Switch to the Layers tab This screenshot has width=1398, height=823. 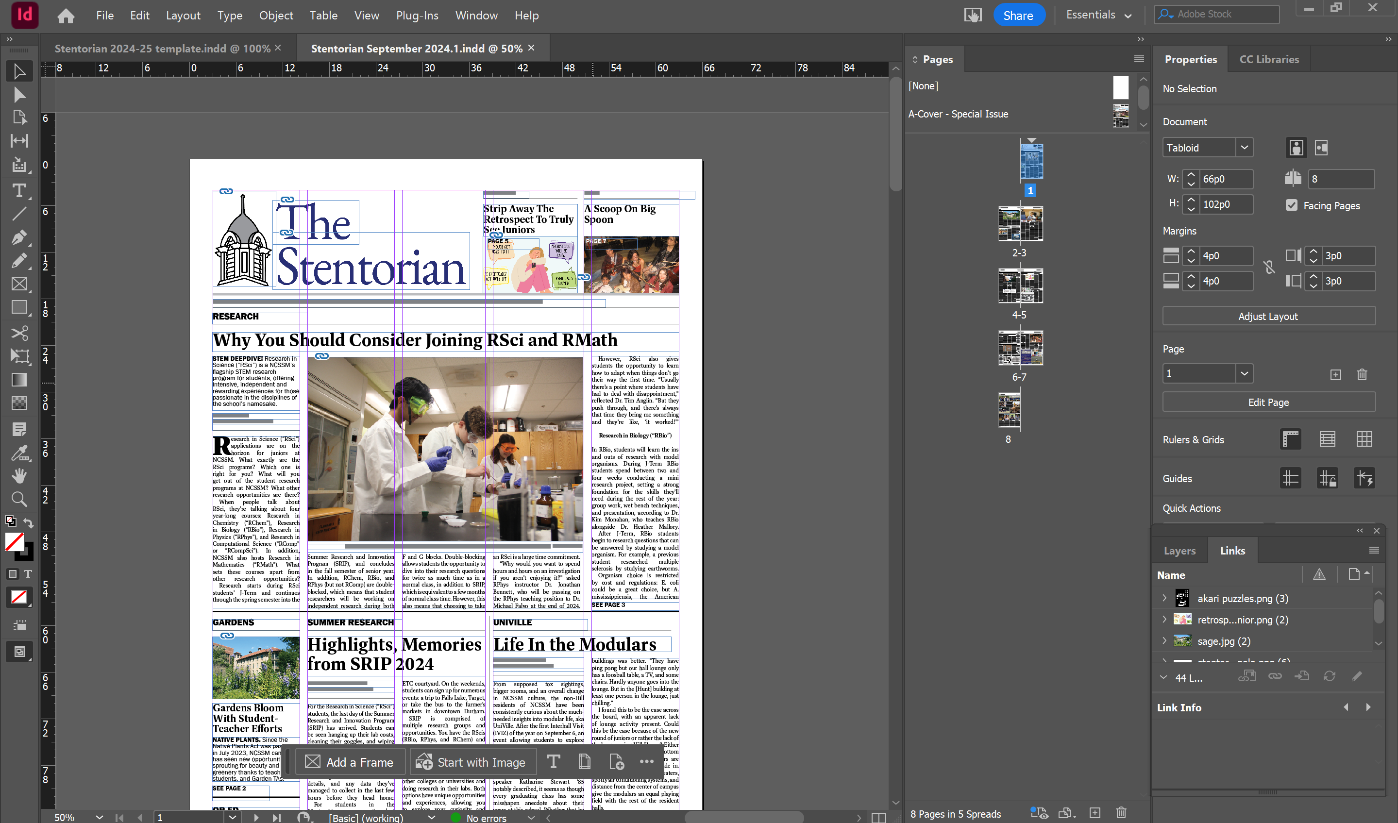tap(1179, 550)
